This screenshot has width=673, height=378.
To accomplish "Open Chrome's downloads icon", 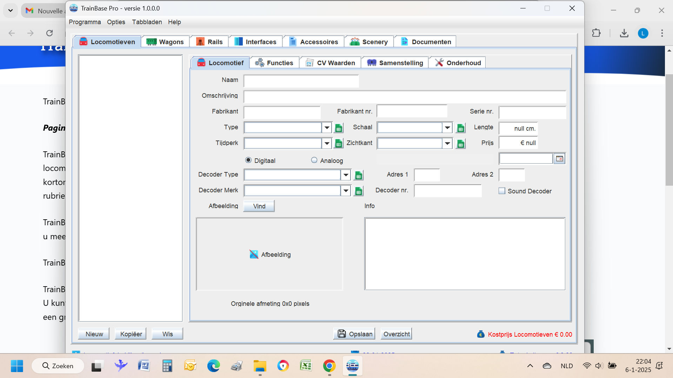I will point(624,33).
